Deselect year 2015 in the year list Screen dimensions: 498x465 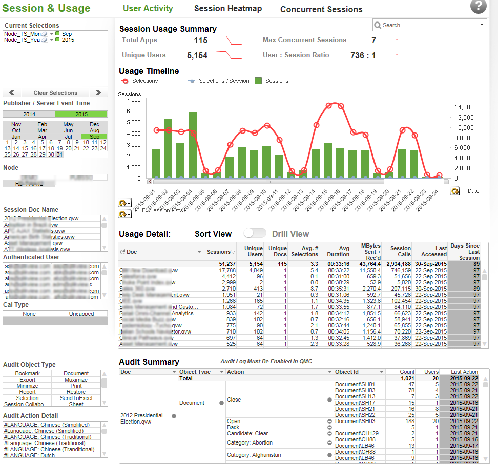coord(81,114)
